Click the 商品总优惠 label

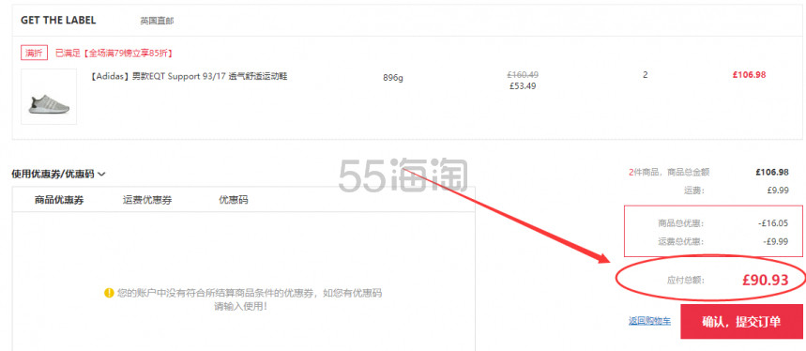coord(680,223)
